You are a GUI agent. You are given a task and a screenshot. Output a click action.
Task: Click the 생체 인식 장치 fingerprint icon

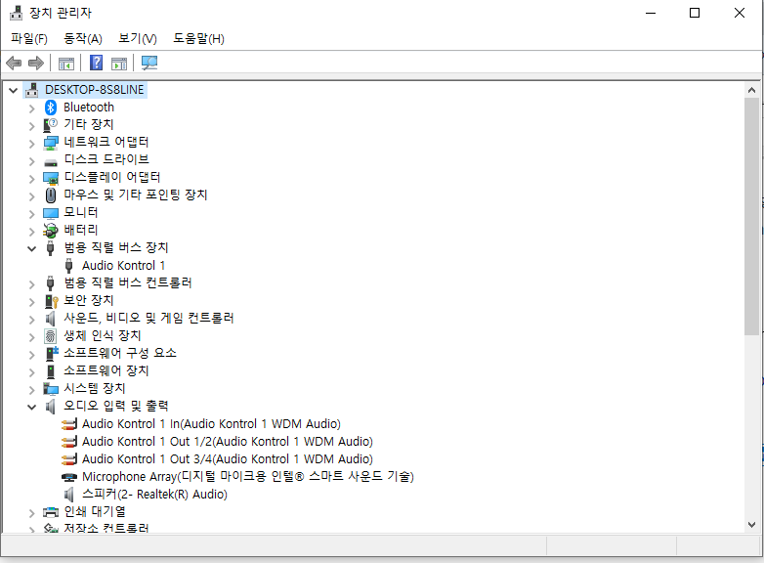point(50,336)
